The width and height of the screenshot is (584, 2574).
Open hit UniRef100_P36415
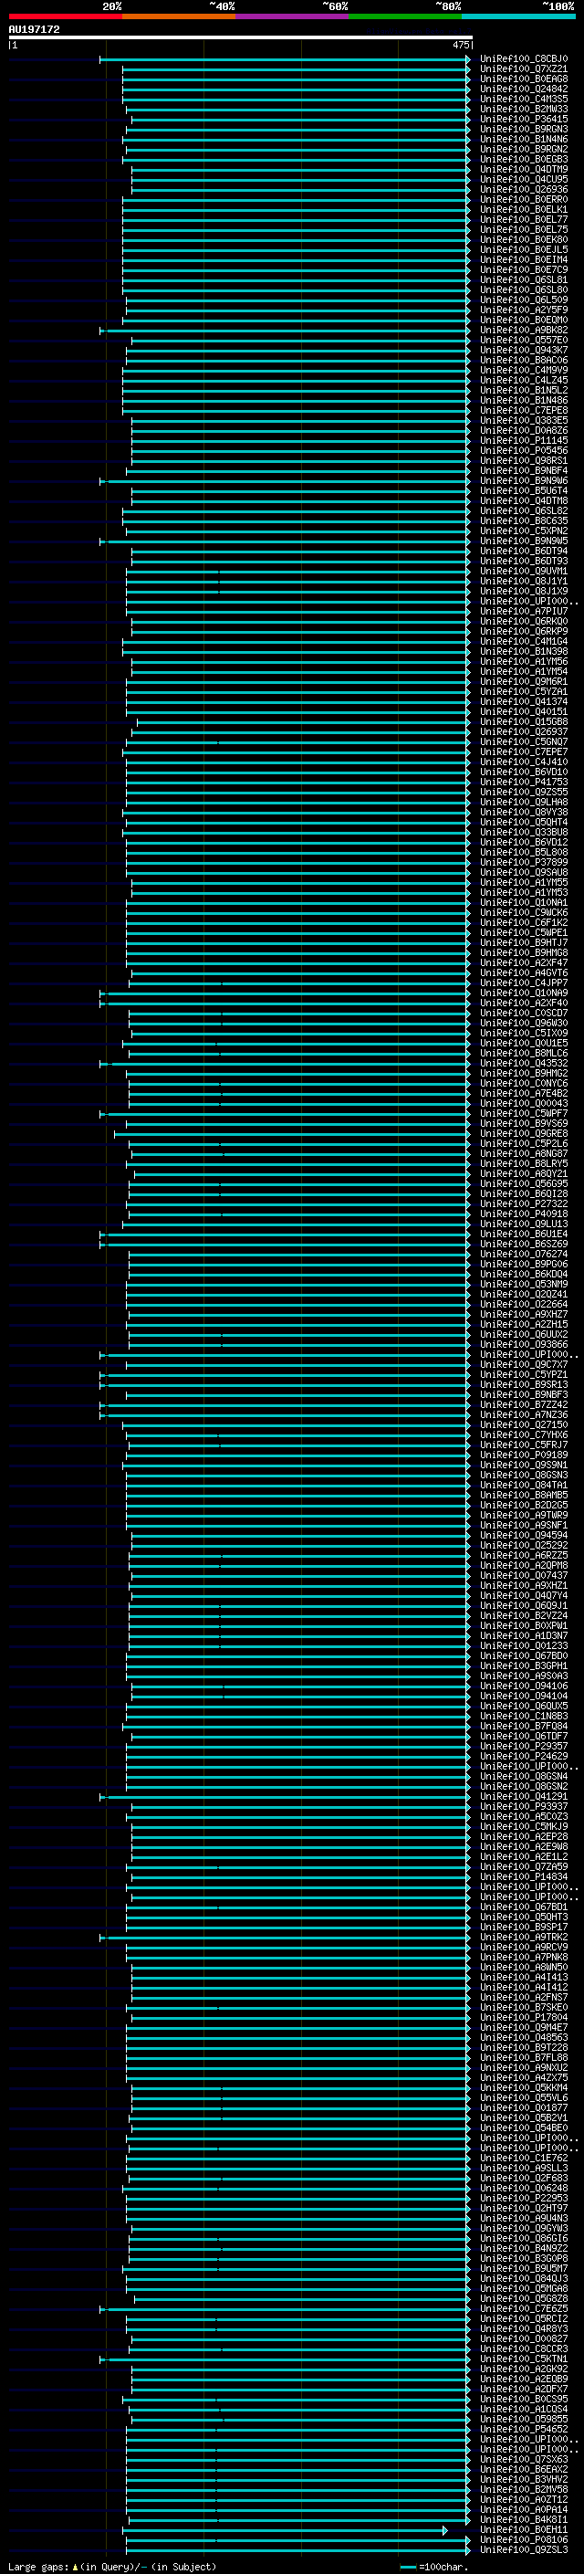[523, 119]
